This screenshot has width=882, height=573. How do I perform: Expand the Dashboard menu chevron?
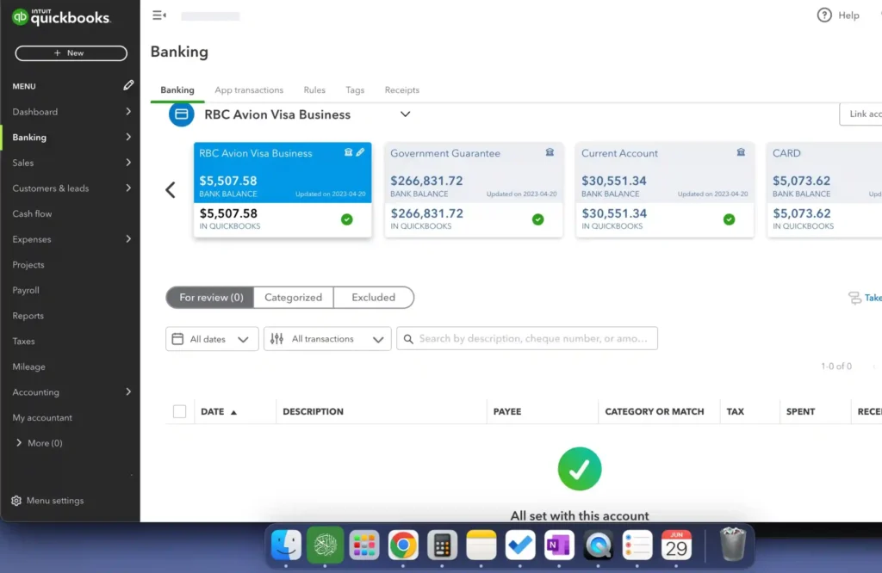tap(128, 111)
